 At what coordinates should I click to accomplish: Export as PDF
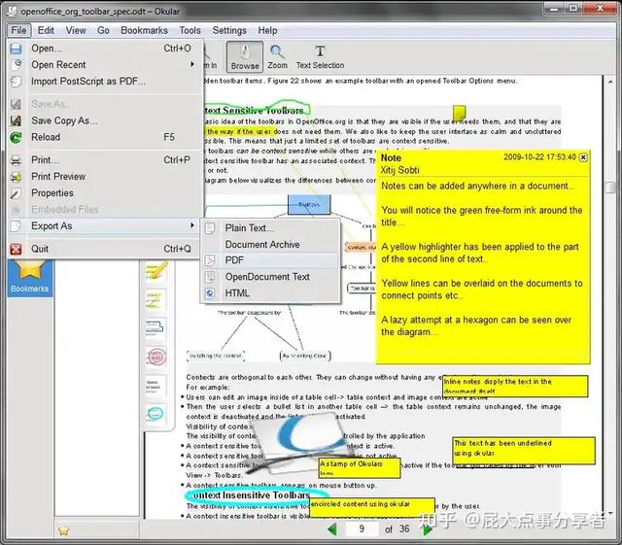coord(271,260)
